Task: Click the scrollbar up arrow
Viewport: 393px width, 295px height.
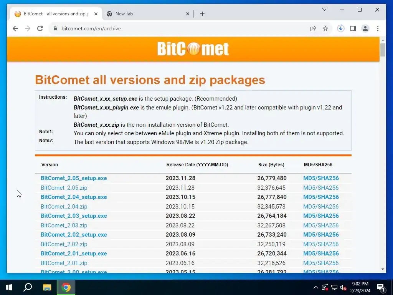Action: pos(383,40)
